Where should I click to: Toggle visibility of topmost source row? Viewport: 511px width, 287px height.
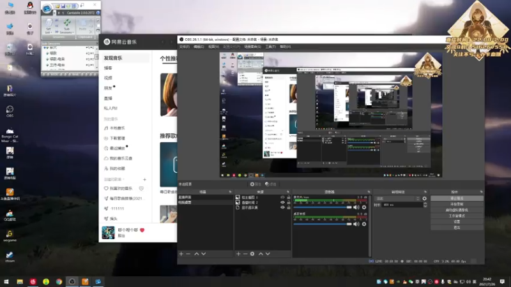pyautogui.click(x=282, y=197)
